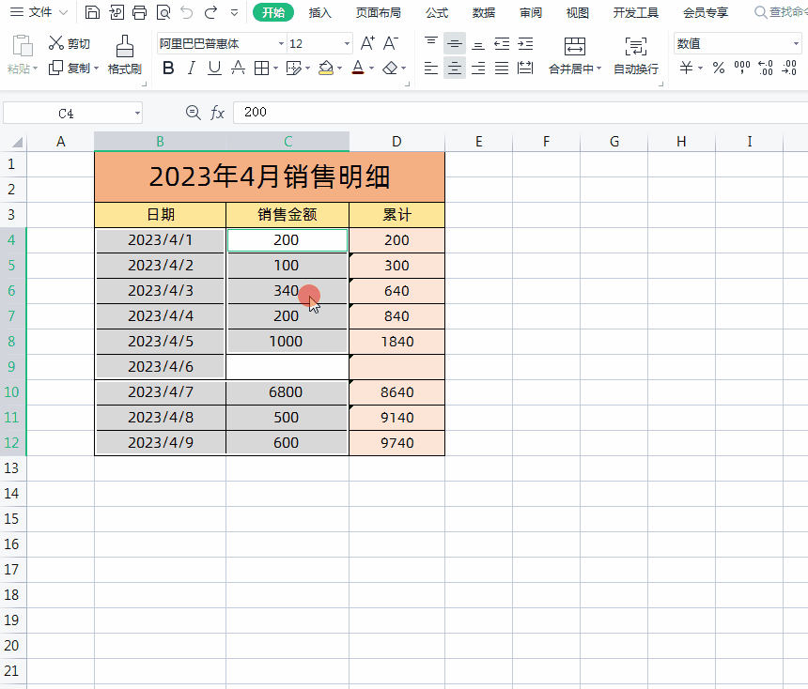Click the Increase Decimal icon
808x689 pixels.
tap(766, 68)
